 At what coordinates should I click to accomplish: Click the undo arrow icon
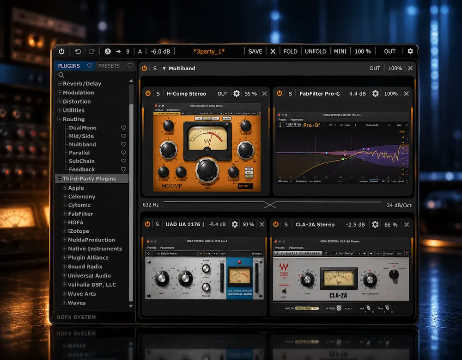coord(78,51)
